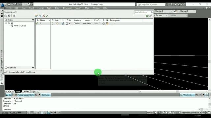Click the Description column header
Screen dimensions: 211x118
point(115,20)
